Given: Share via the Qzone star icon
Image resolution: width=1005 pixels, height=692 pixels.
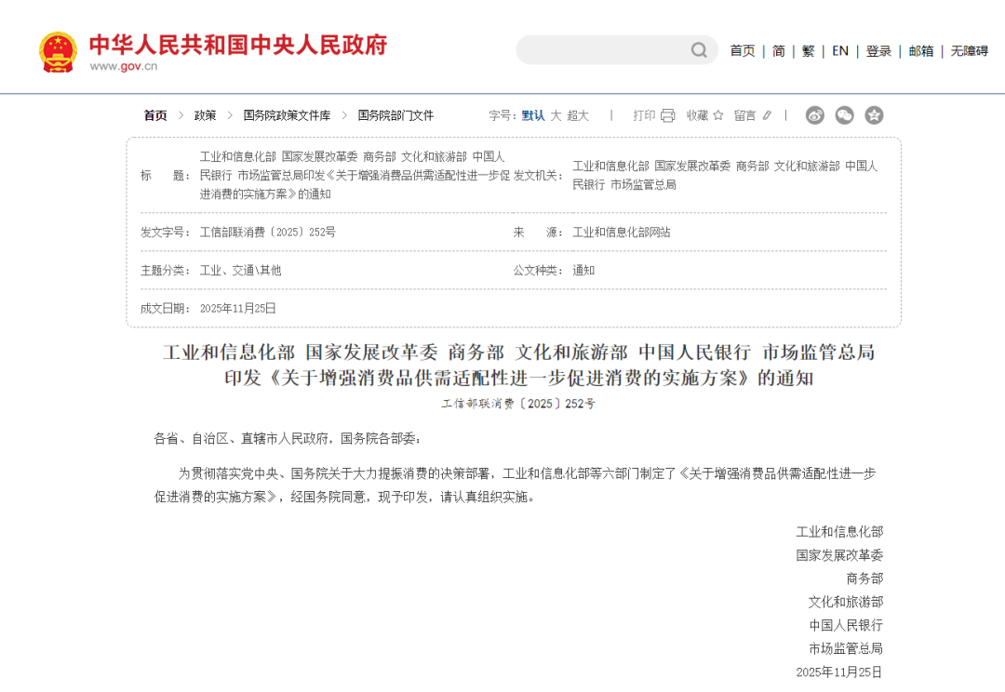Looking at the screenshot, I should (x=874, y=115).
